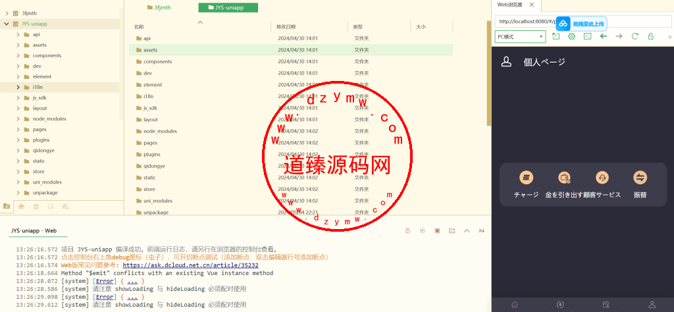Viewport: 674px width, 312px height.
Task: Stop the running task with red square icon
Action: coord(437,231)
